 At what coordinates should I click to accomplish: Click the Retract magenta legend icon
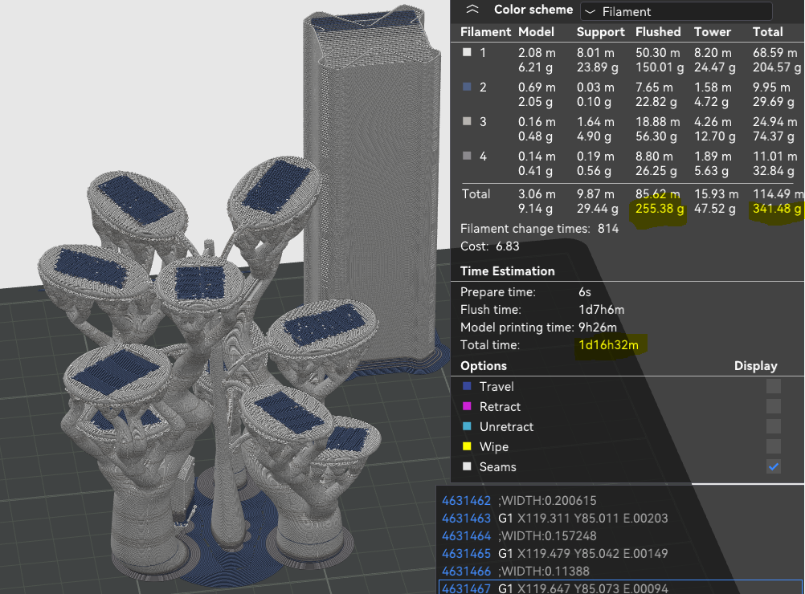pos(467,406)
